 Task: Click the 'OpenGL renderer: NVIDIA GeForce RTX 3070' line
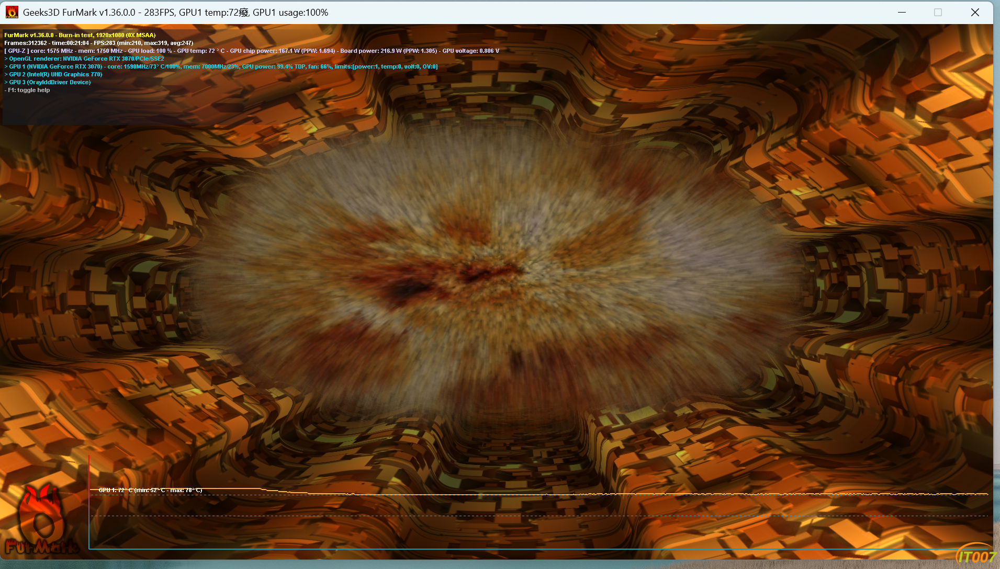[x=84, y=59]
